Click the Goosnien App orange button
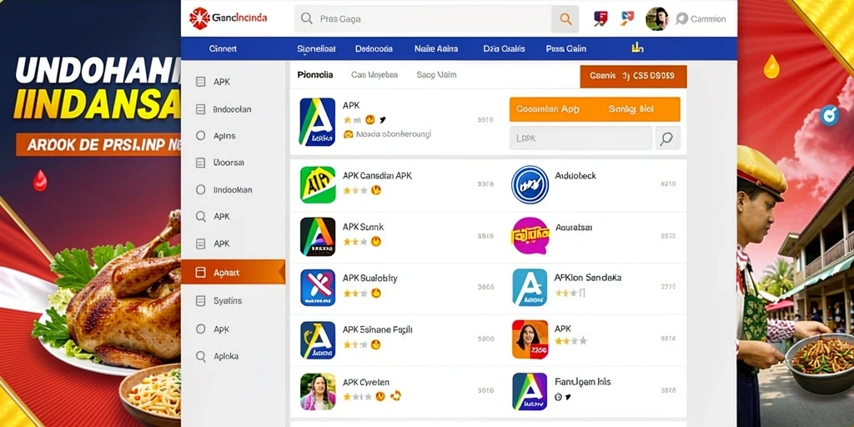Screen dimensions: 854x427 pos(547,109)
